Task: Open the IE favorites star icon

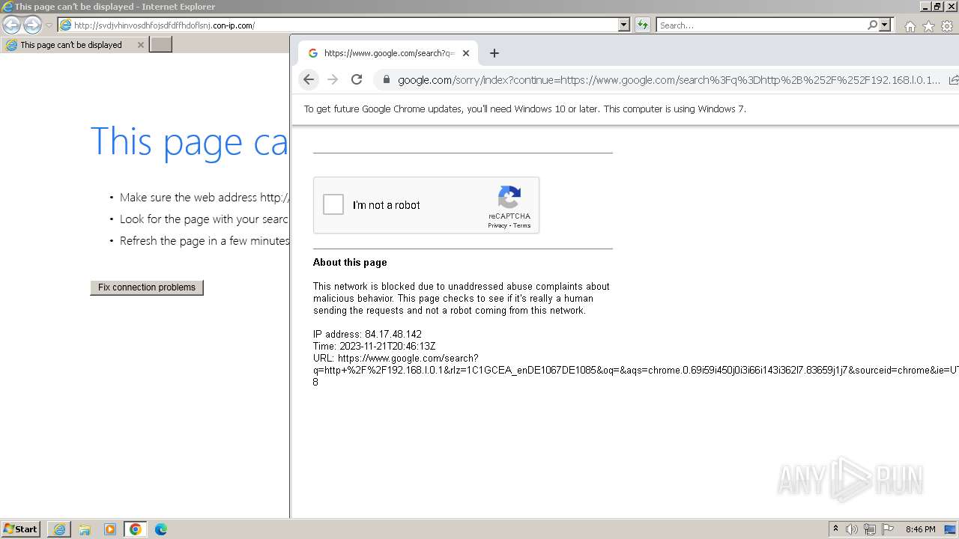Action: click(x=928, y=26)
